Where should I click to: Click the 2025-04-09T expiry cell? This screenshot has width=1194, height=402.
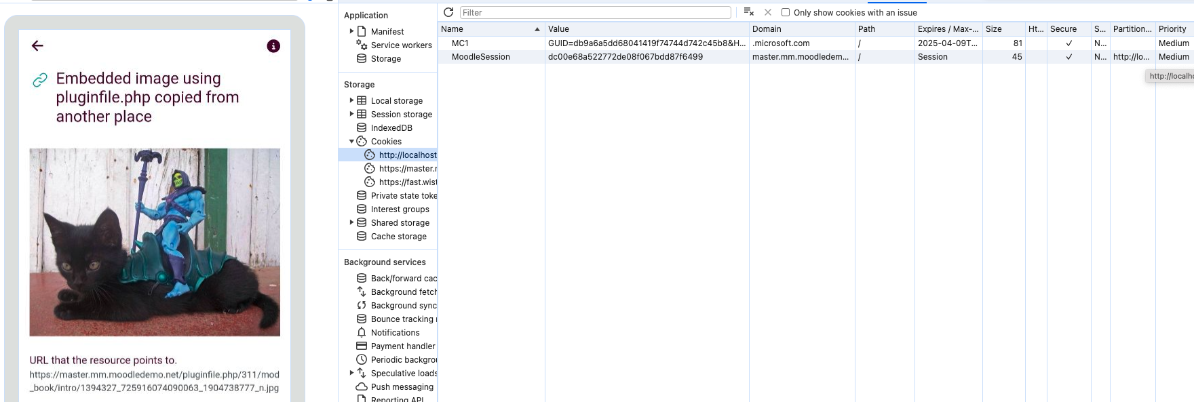(948, 43)
